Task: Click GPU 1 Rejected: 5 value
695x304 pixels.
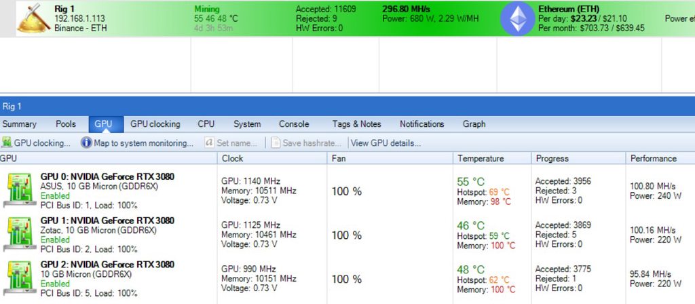Action: click(556, 235)
